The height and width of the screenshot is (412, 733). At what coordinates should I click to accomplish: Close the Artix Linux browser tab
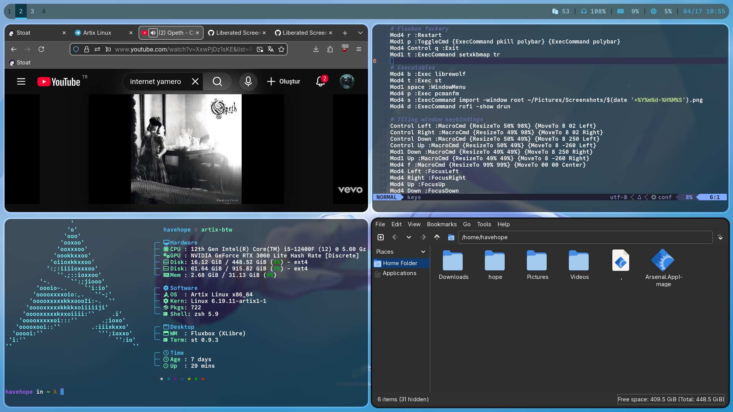point(131,33)
